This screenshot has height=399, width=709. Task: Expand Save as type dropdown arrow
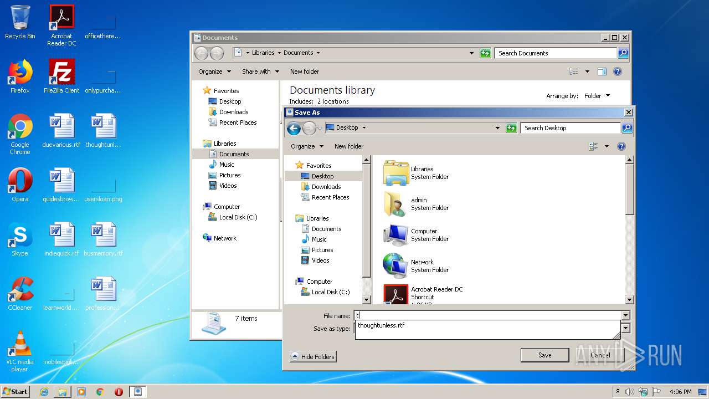click(626, 328)
